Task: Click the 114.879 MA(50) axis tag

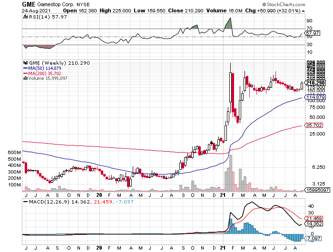Action: [x=315, y=97]
